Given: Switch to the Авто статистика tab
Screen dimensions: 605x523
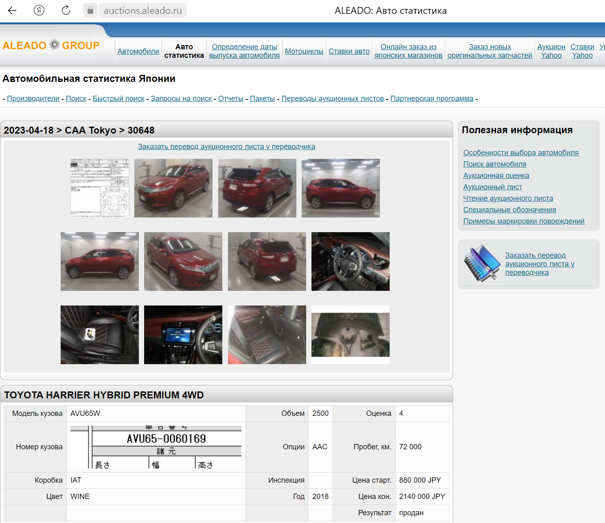Looking at the screenshot, I should pos(184,51).
